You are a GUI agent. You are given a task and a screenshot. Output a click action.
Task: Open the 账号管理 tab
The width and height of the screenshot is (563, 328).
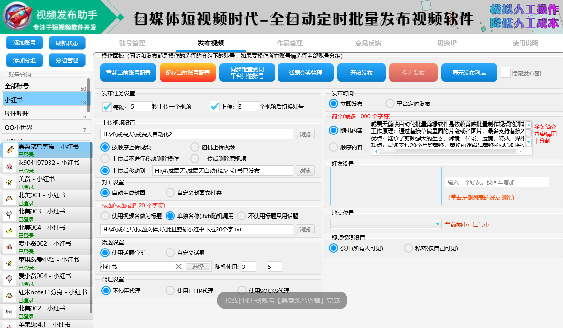coord(132,43)
